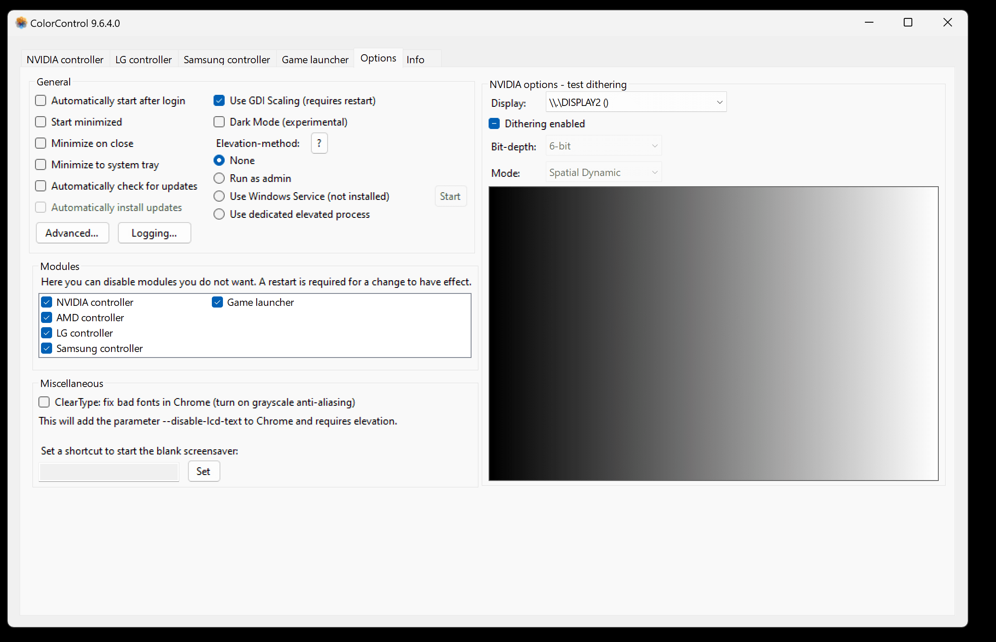996x642 pixels.
Task: Open the elevation-method help question mark
Action: [319, 143]
